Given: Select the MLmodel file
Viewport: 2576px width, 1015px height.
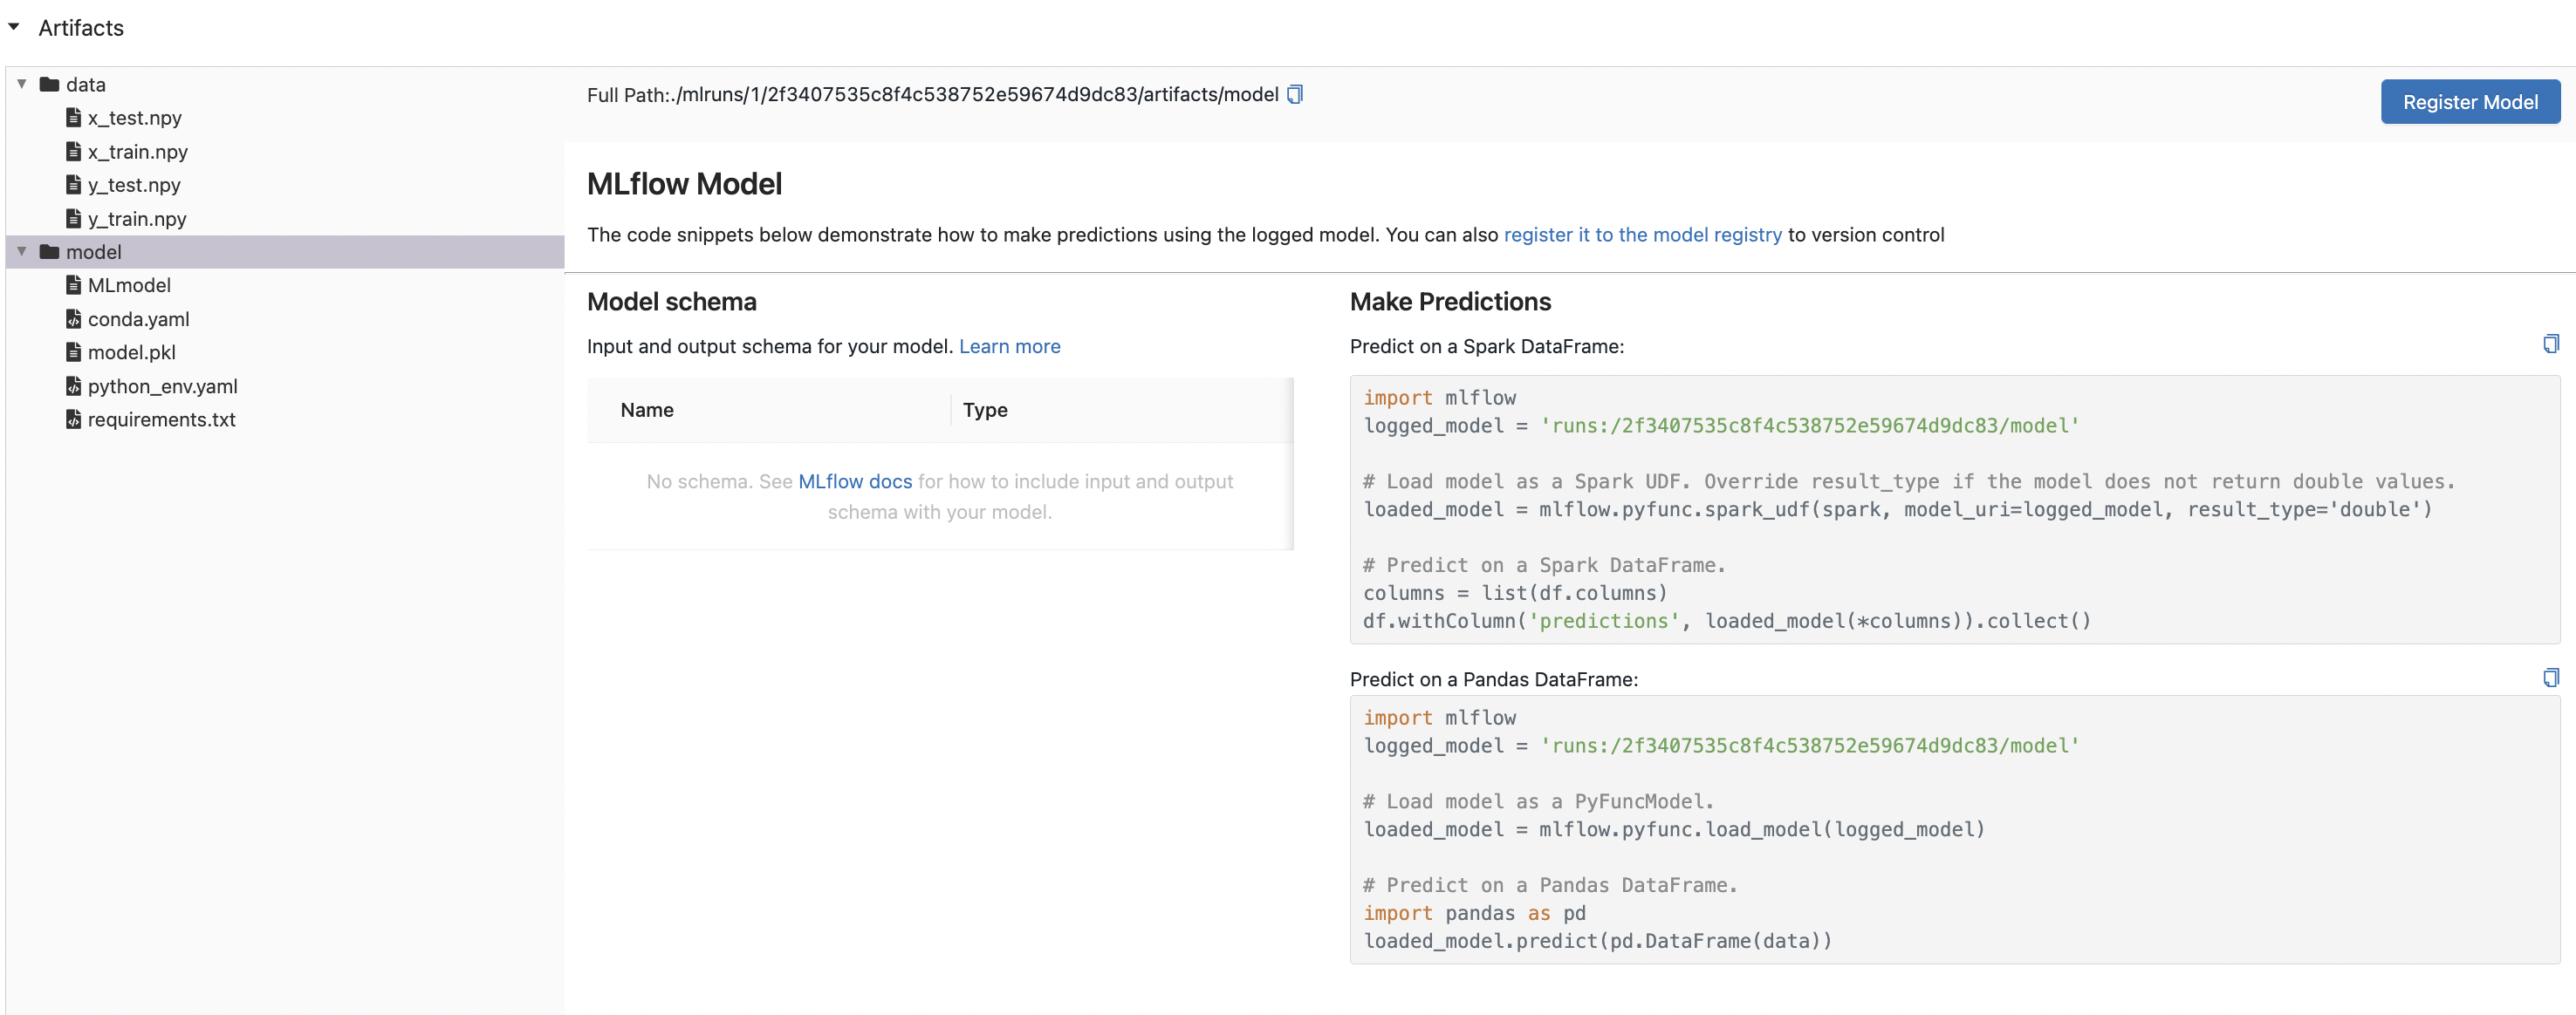Looking at the screenshot, I should 129,285.
